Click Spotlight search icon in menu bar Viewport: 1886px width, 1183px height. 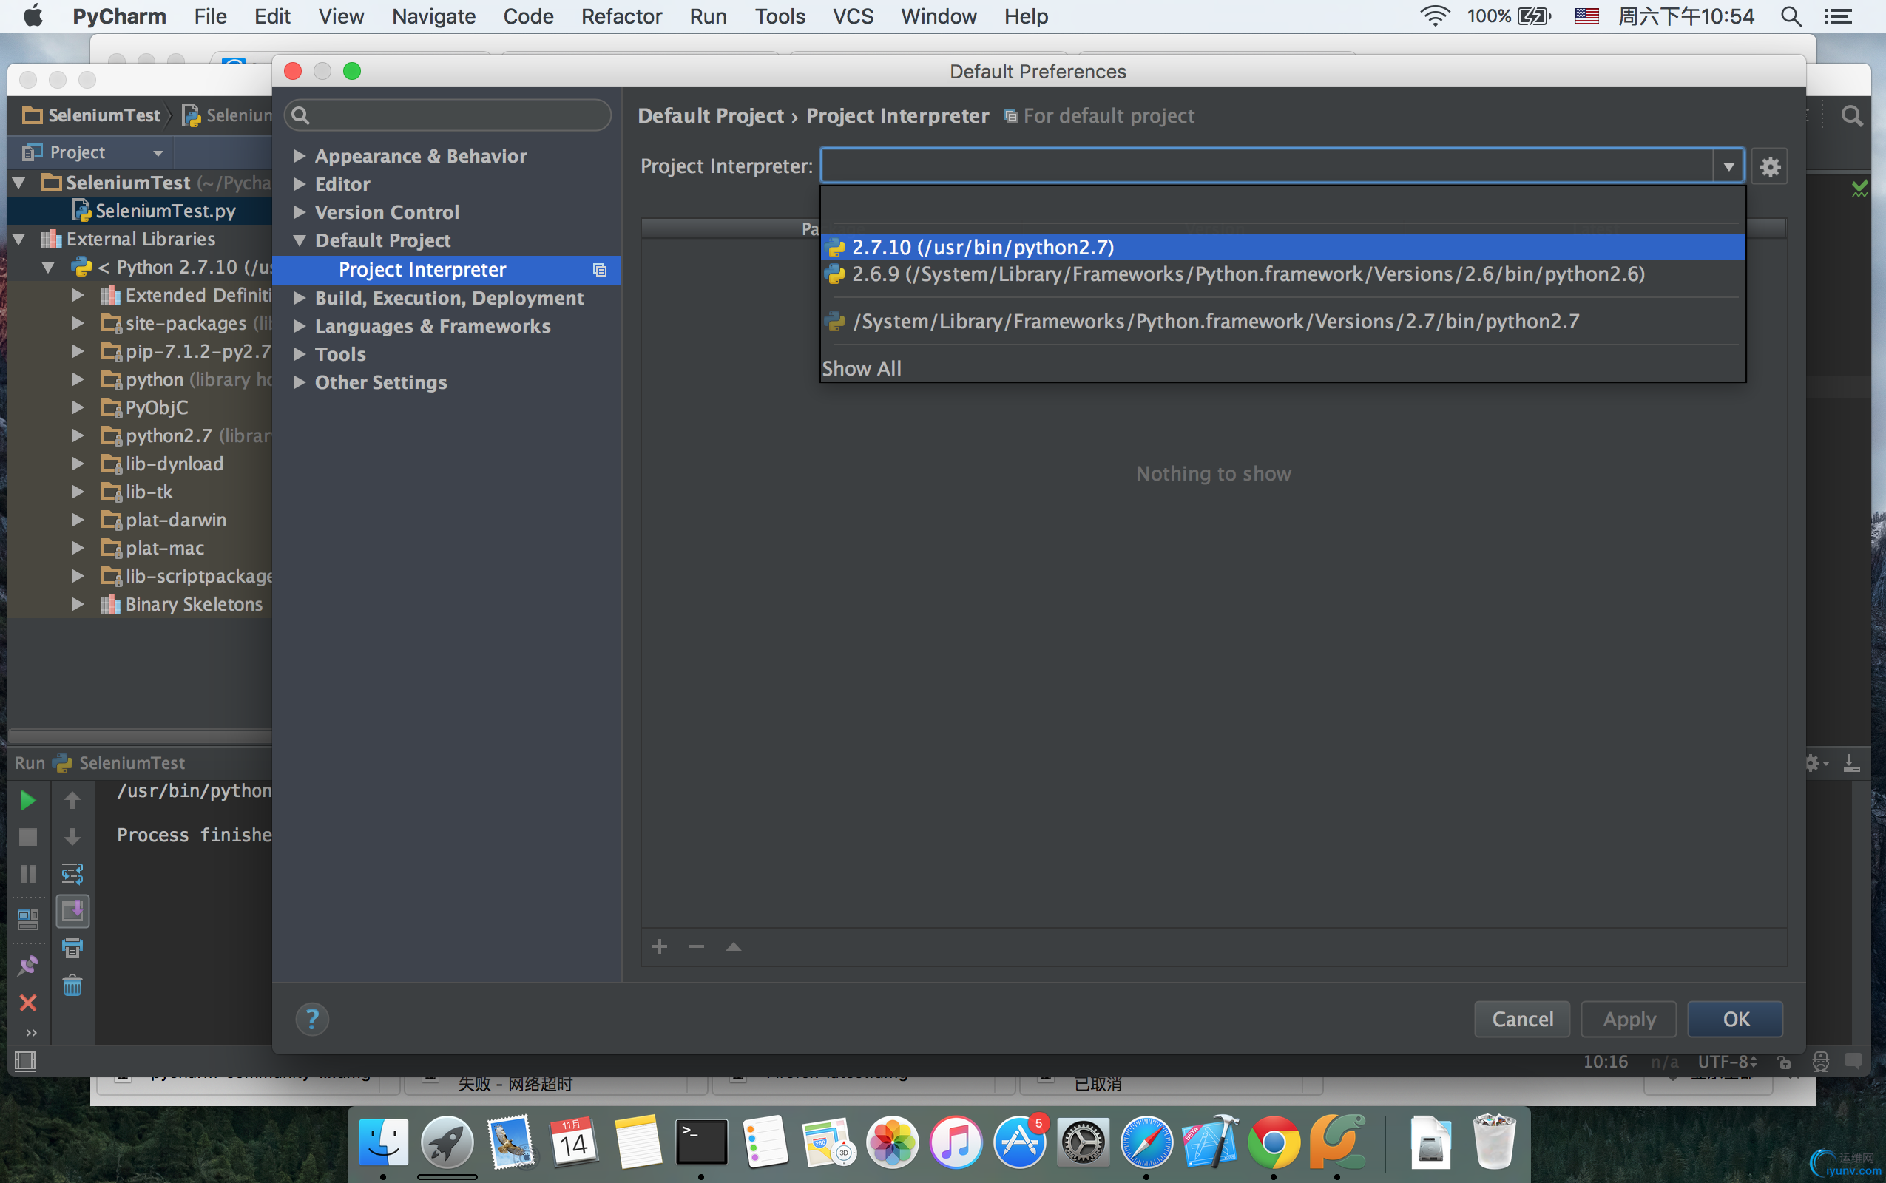tap(1791, 16)
